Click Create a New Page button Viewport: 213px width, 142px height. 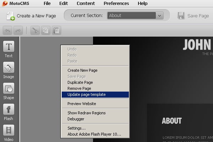coord(31,16)
